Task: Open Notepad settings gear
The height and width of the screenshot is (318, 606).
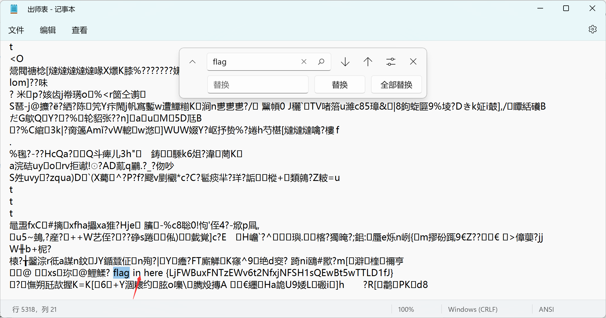Action: [x=592, y=29]
